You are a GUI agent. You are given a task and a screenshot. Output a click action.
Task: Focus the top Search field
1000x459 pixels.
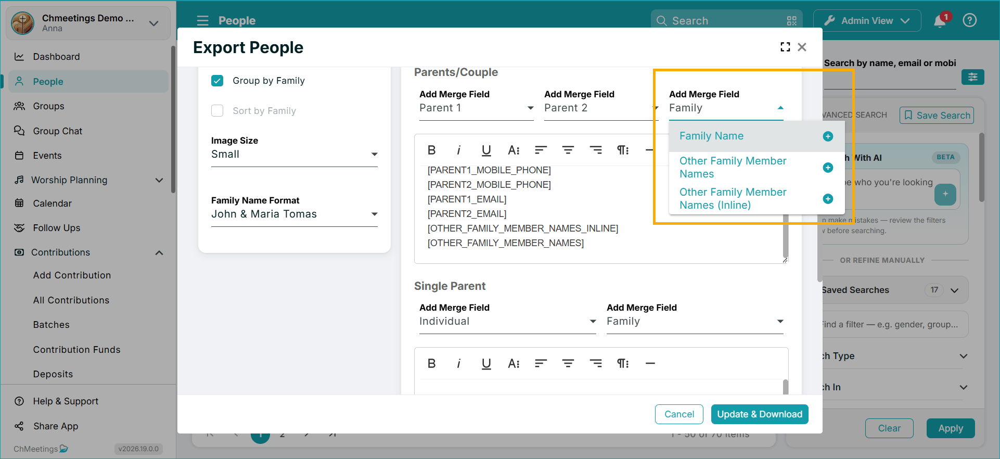pos(726,21)
